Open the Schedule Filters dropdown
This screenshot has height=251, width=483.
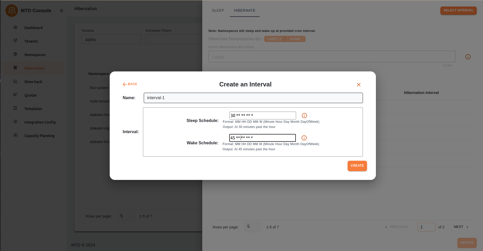(x=174, y=39)
